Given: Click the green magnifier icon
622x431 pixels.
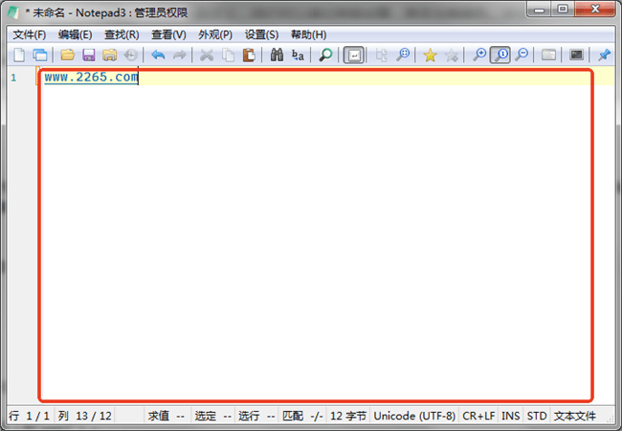Looking at the screenshot, I should (325, 55).
